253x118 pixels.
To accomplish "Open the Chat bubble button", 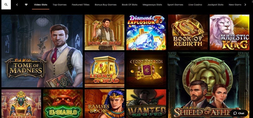I will click(x=239, y=113).
